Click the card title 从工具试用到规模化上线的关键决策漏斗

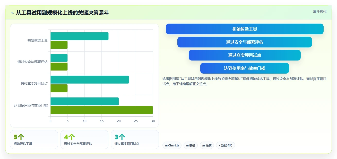pos(62,13)
